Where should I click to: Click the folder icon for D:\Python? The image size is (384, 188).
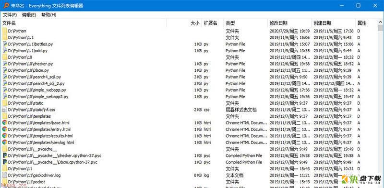5,31
